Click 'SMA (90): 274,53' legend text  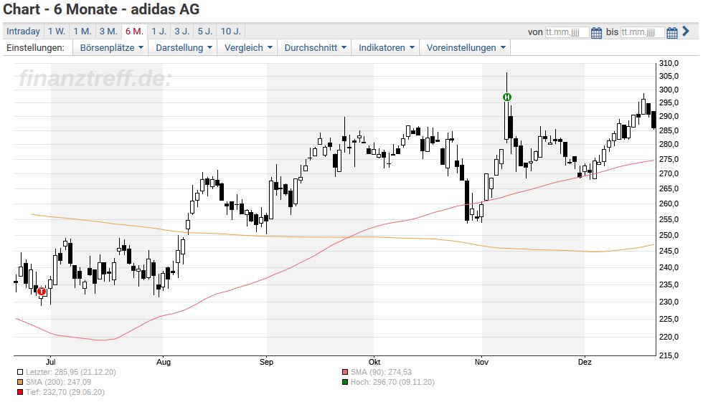click(x=381, y=372)
